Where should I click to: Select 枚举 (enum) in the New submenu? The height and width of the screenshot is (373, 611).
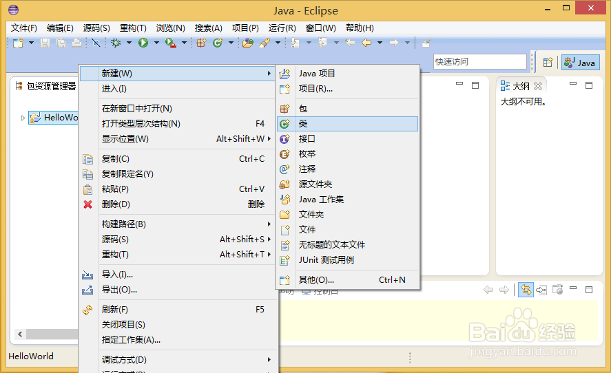pyautogui.click(x=348, y=153)
